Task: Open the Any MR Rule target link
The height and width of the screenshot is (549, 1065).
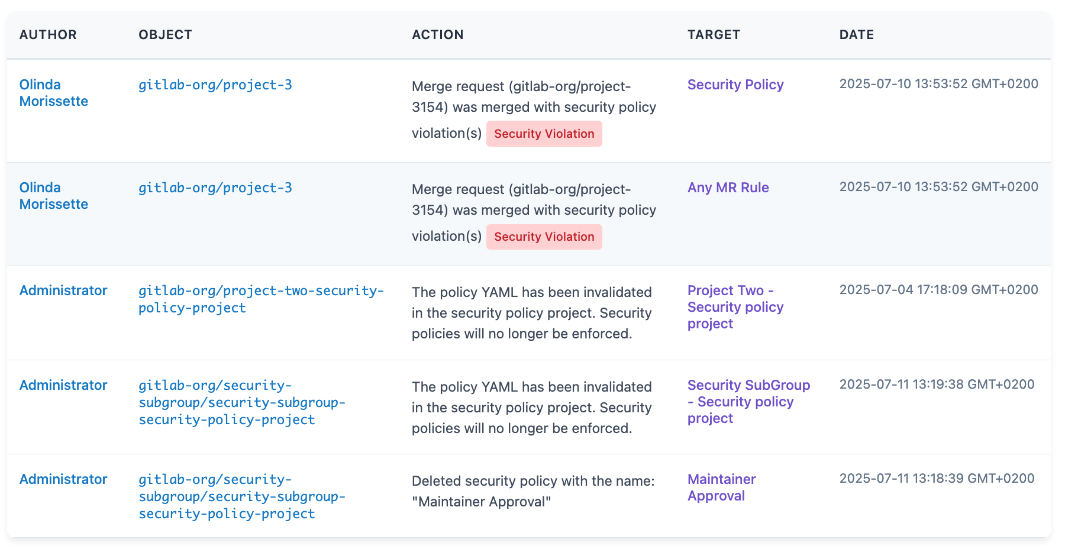Action: (x=728, y=188)
